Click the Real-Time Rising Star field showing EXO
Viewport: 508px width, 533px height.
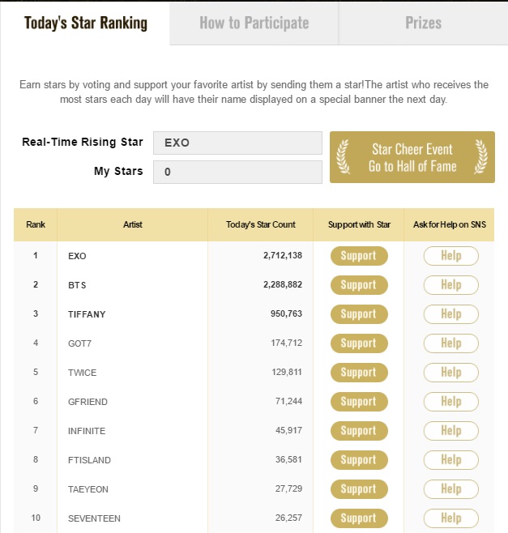point(237,143)
